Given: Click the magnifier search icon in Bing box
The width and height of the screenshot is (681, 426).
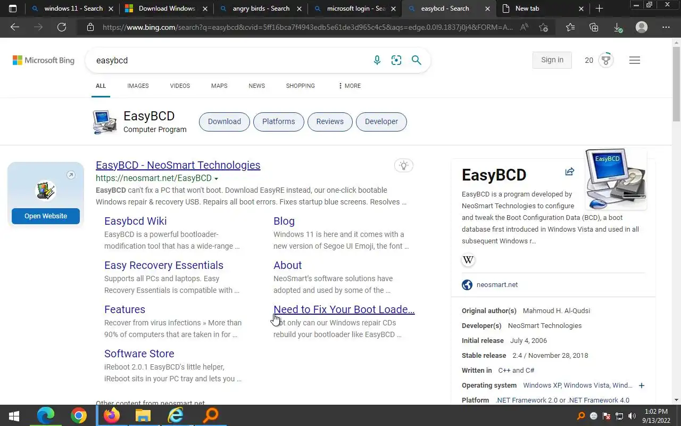Looking at the screenshot, I should (417, 60).
